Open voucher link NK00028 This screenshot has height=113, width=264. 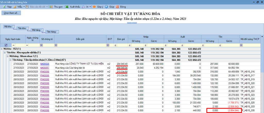tap(45, 64)
